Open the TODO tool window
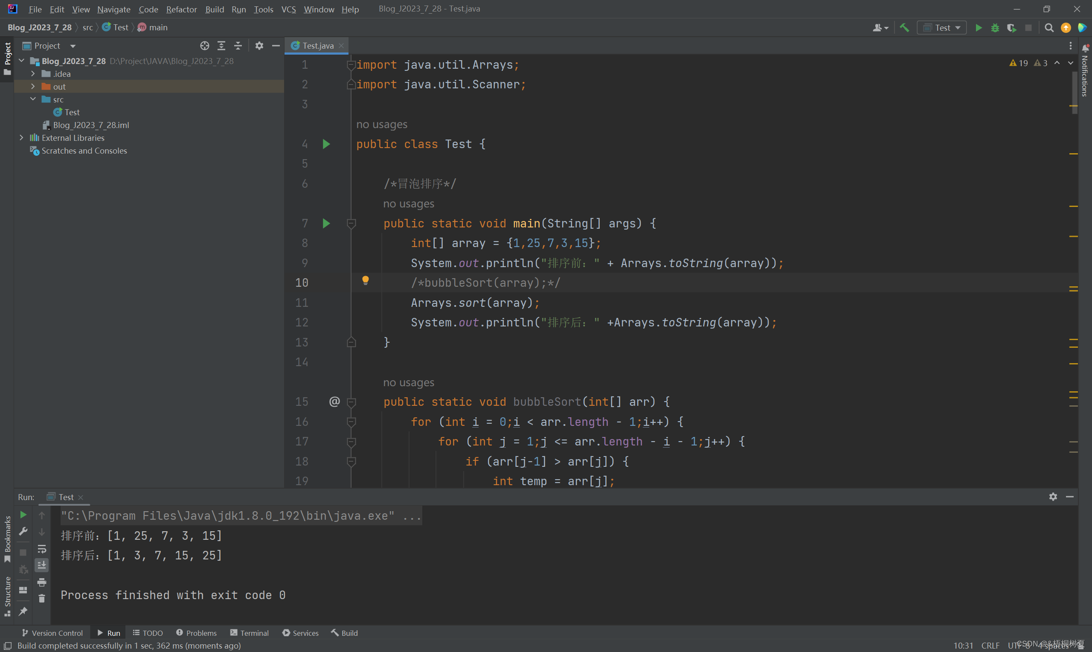 pos(148,633)
